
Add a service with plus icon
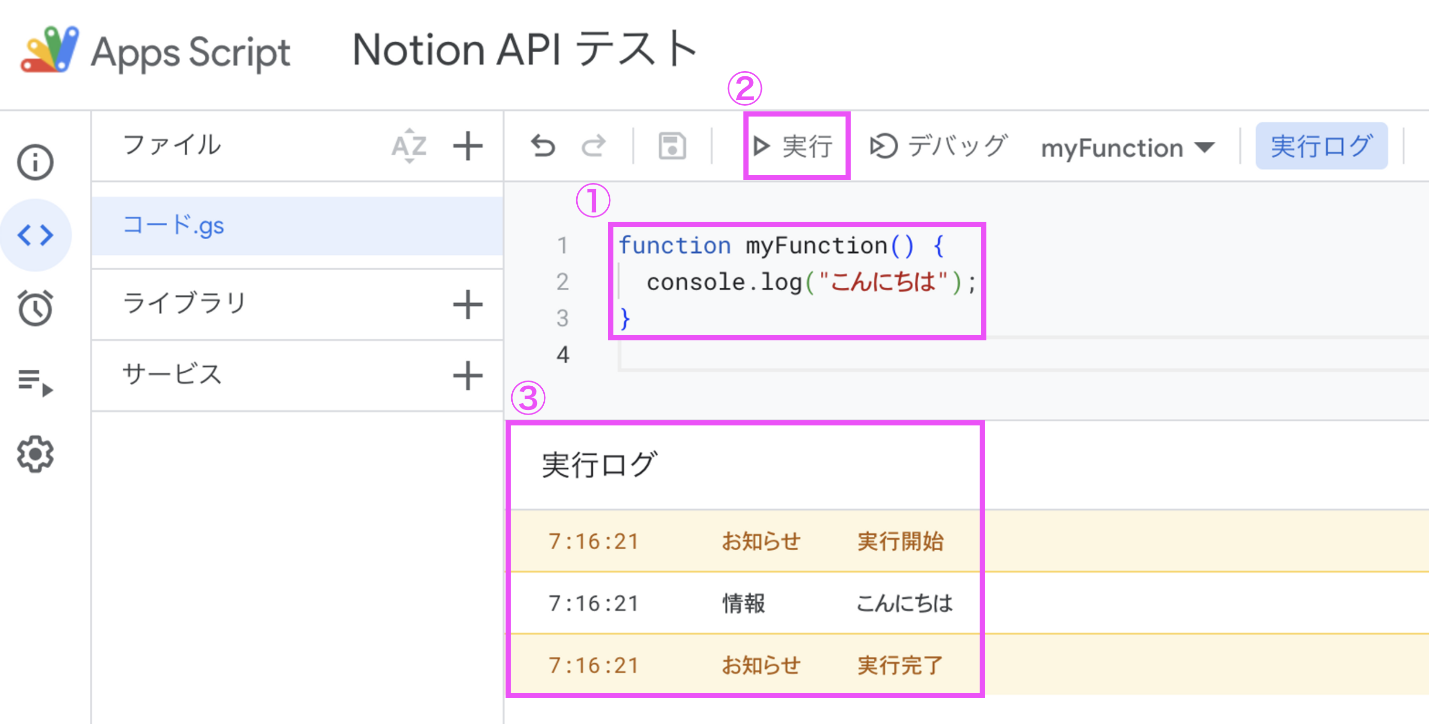(467, 376)
